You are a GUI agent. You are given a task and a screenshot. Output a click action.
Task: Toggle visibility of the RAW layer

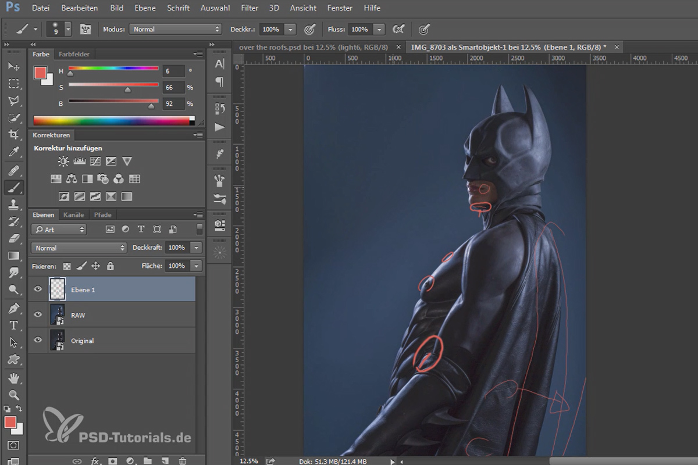38,314
